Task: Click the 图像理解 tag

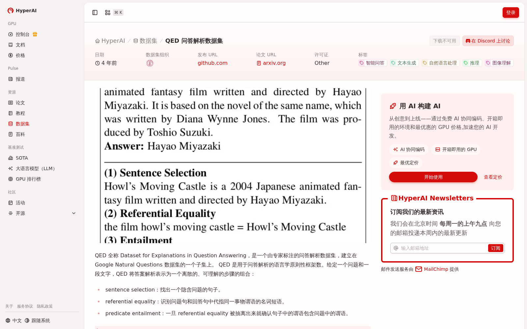Action: tap(499, 63)
